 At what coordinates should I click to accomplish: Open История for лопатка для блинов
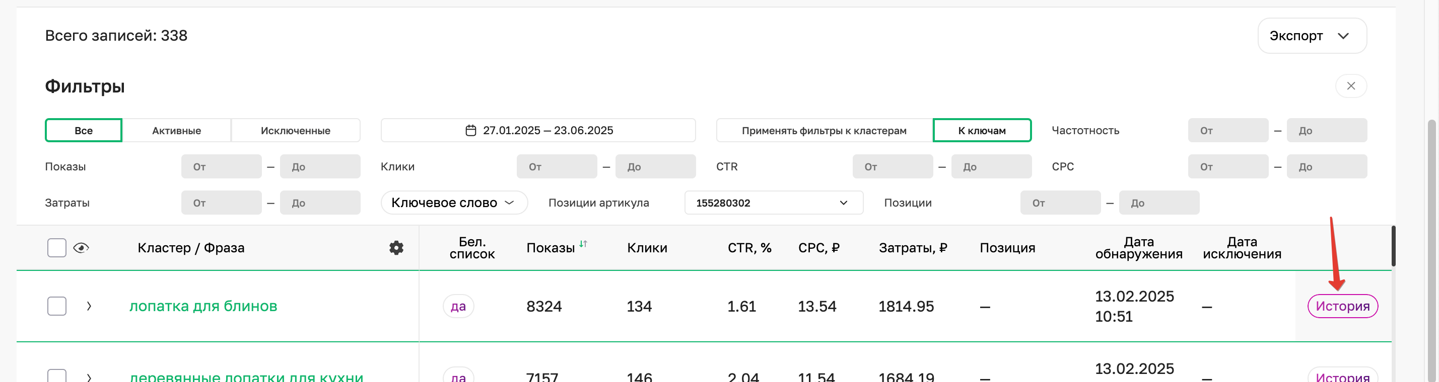point(1342,306)
